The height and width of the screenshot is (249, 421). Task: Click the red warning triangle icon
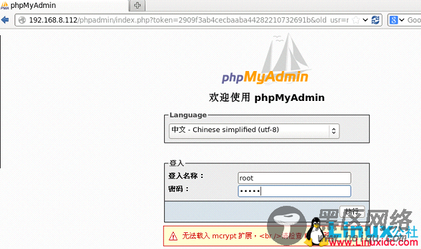click(173, 236)
